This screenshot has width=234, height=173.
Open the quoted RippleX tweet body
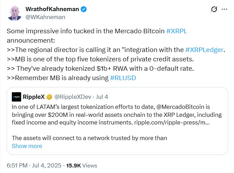117,115
